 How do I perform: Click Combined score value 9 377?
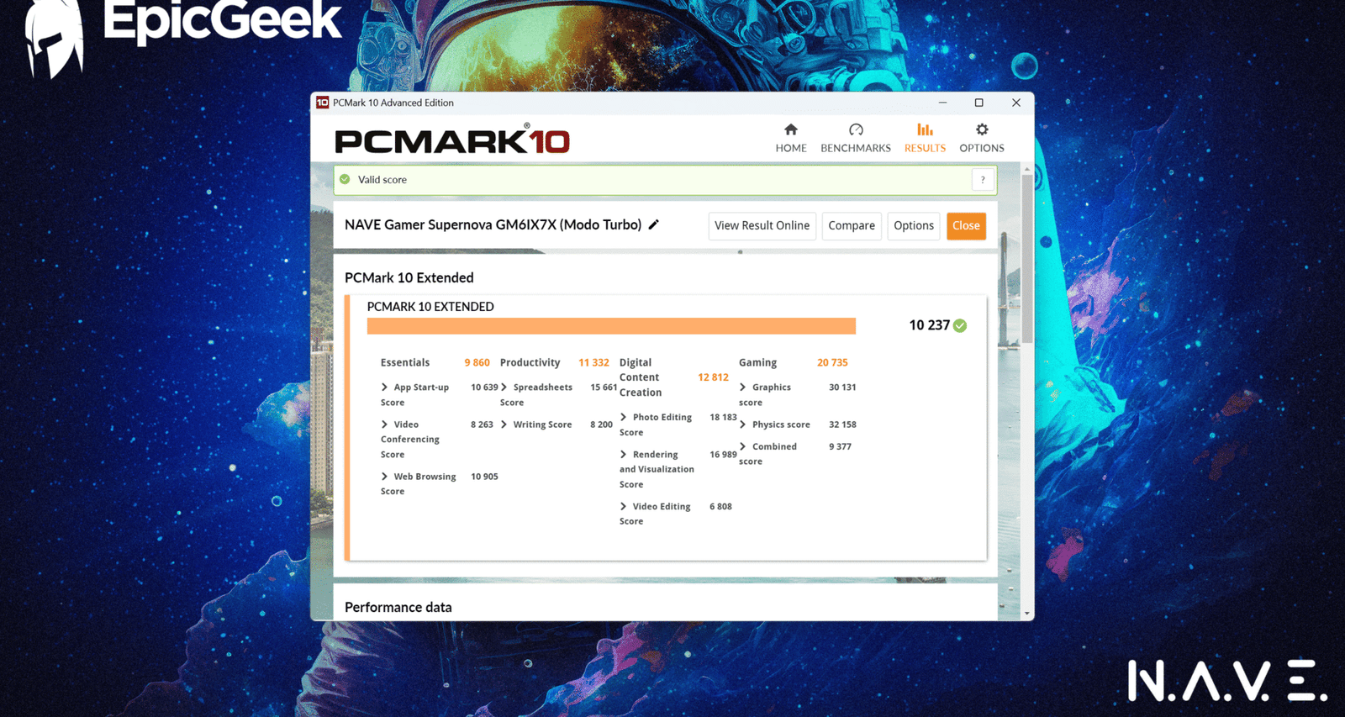(x=840, y=446)
